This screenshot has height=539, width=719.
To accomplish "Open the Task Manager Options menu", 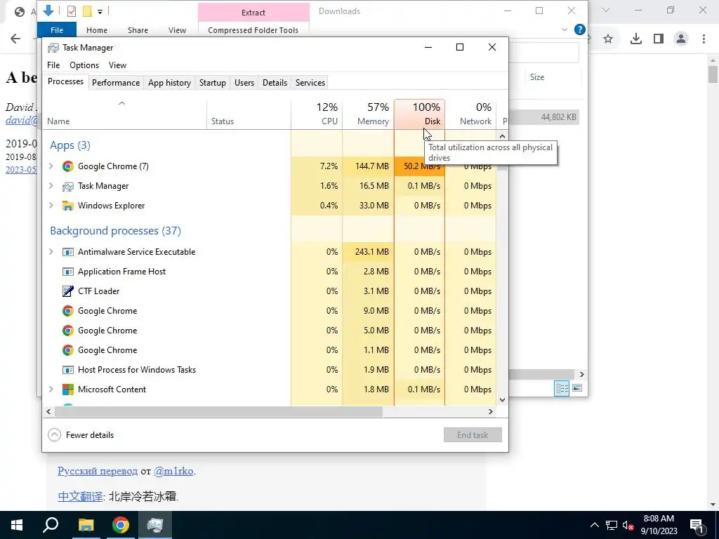I will [84, 65].
